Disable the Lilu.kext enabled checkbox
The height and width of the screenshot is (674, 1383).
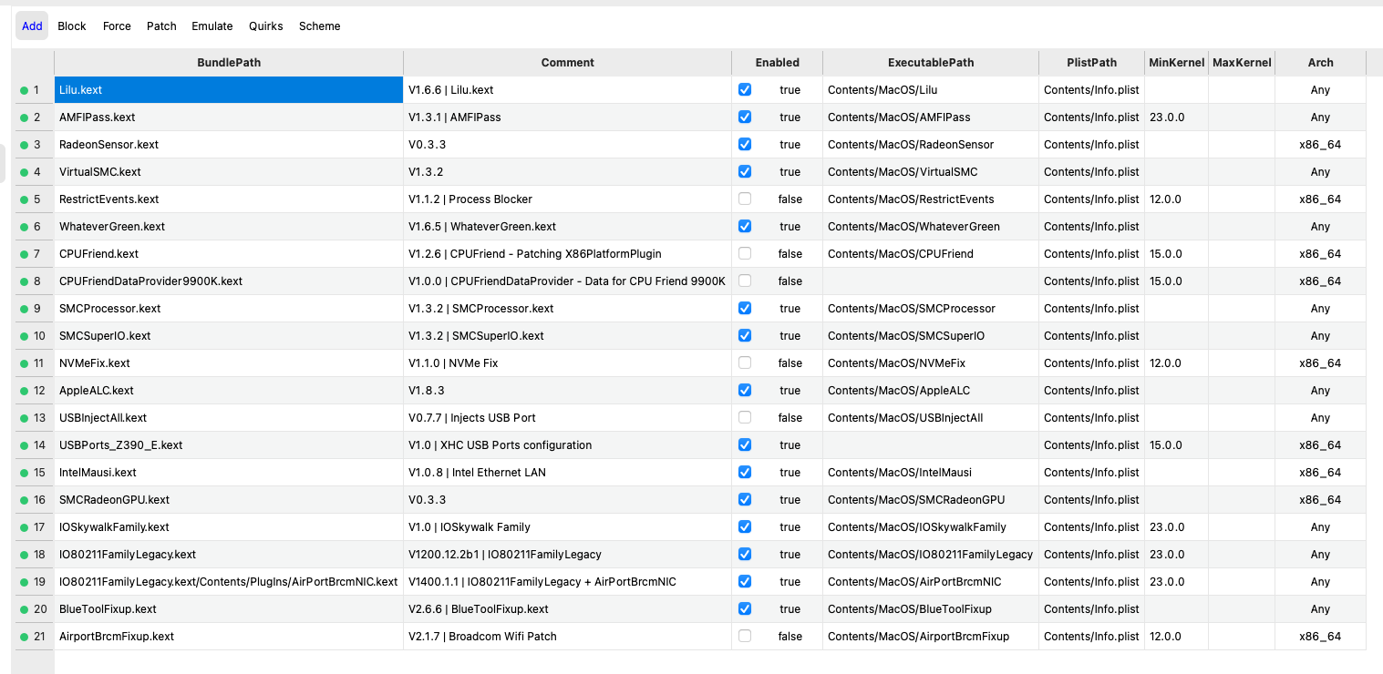[x=745, y=90]
